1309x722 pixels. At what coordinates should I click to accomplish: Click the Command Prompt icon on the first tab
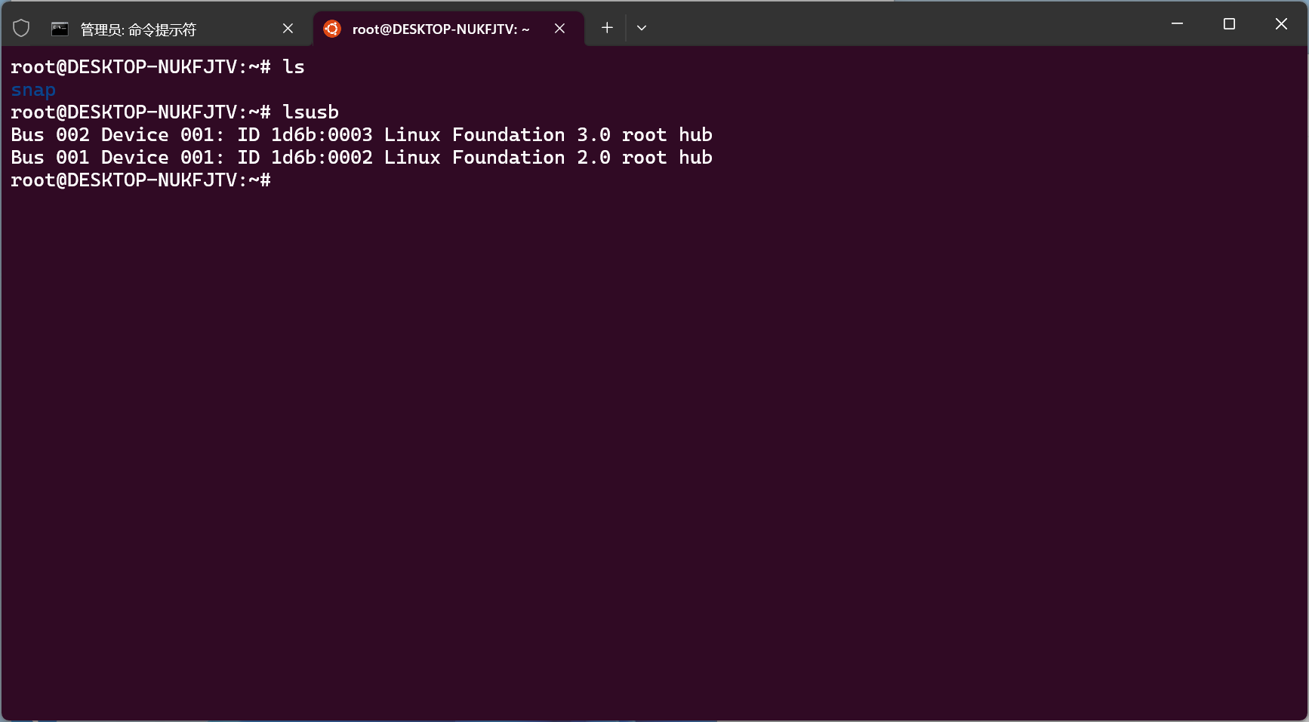[60, 28]
